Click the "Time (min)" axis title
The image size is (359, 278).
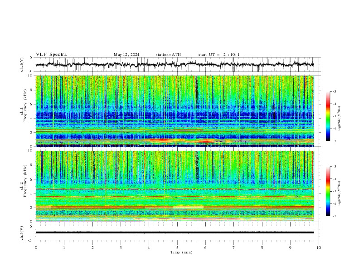coord(181,252)
